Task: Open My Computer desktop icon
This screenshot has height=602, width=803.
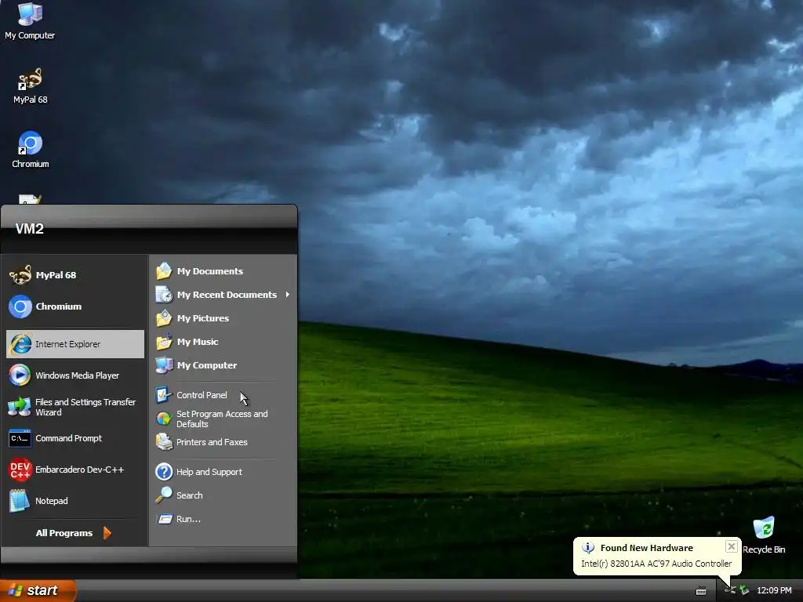Action: [30, 20]
